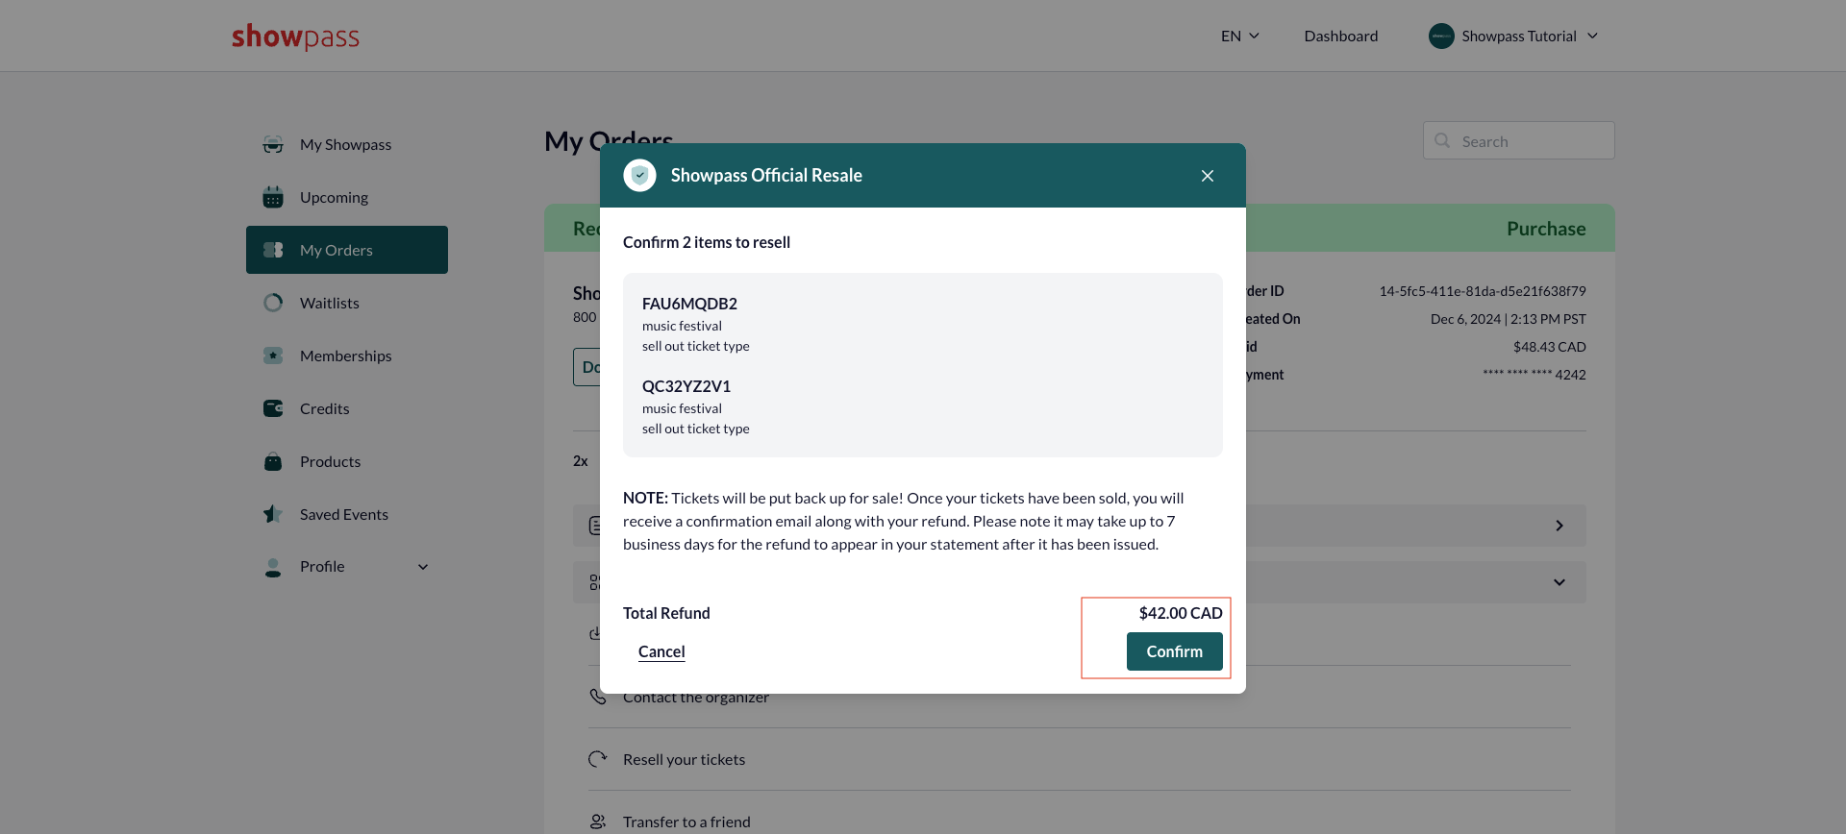Open the EN language dropdown
Screen dimensions: 1846x834
click(1239, 37)
